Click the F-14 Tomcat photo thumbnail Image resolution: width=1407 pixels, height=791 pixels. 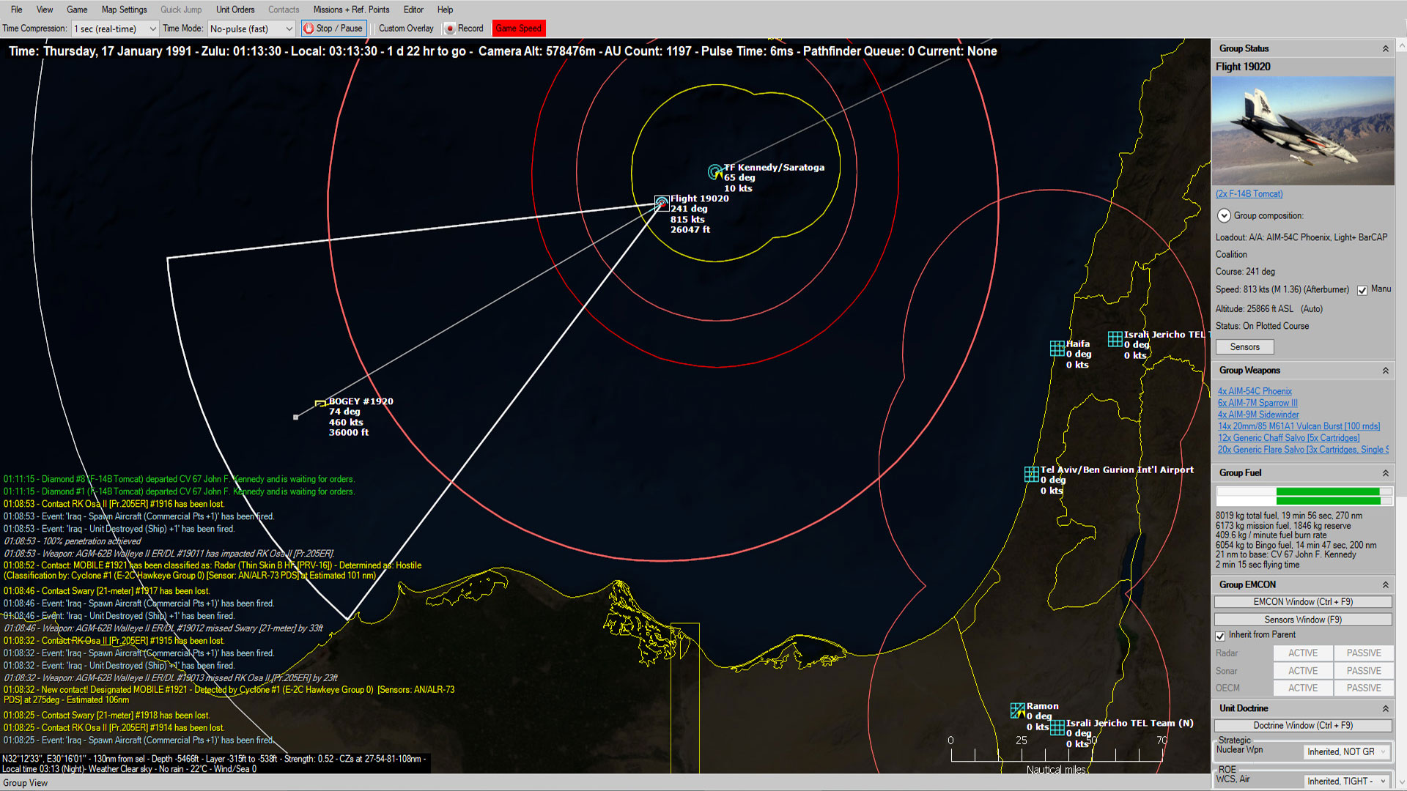1303,130
